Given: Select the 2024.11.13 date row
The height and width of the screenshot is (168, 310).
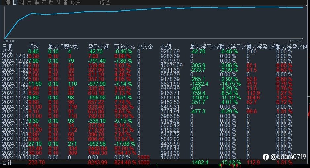Looking at the screenshot, I should [x=15, y=121].
